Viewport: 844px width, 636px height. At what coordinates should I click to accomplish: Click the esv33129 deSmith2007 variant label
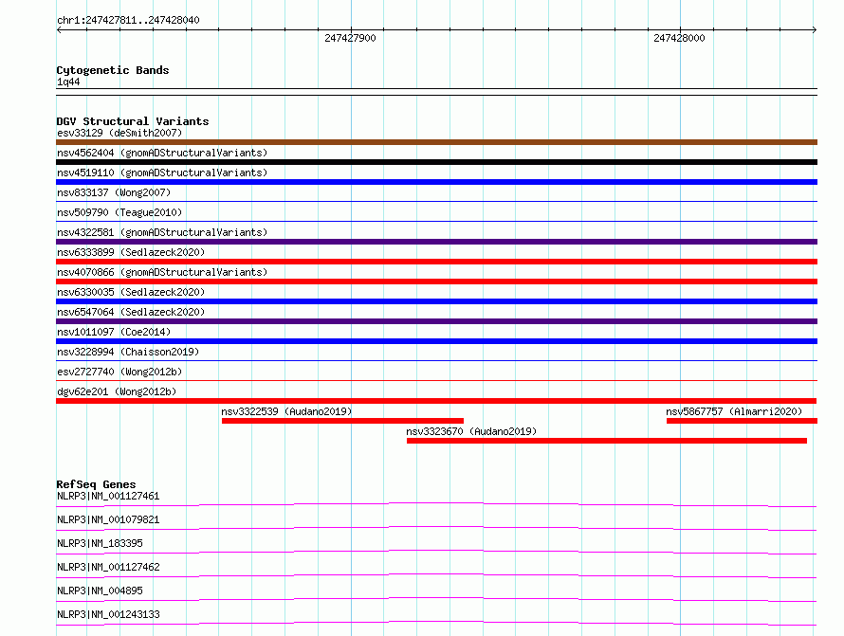[119, 133]
